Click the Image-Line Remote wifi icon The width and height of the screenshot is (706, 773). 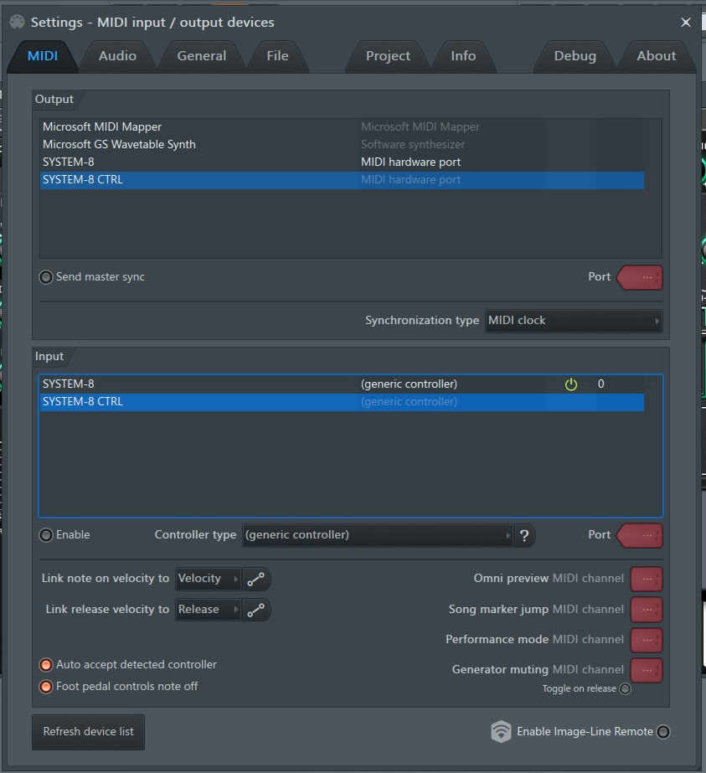[501, 731]
